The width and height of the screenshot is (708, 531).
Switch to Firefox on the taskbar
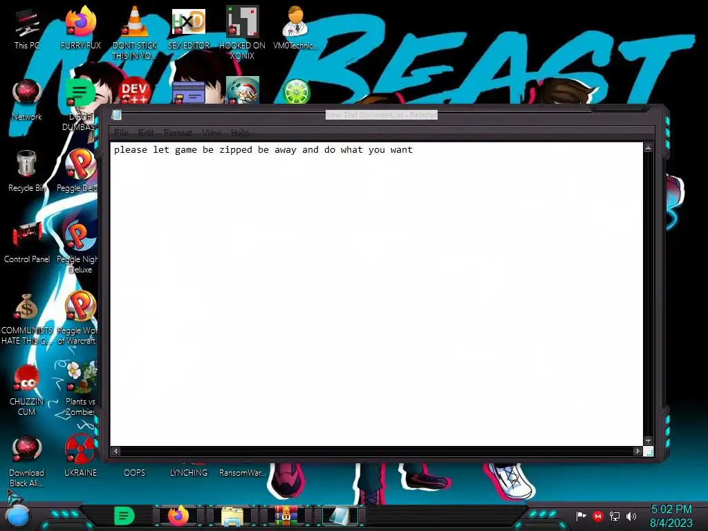pyautogui.click(x=178, y=516)
